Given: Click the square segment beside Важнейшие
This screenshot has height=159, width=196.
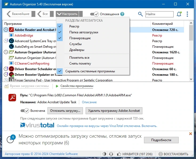Looking at the screenshot, I should (33, 14).
